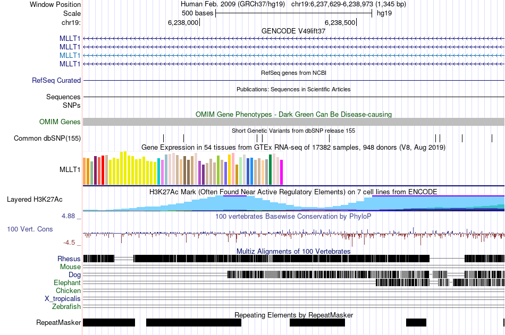Open Short Genetic Variants from dbSNP title
Image resolution: width=505 pixels, height=335 pixels.
click(293, 131)
